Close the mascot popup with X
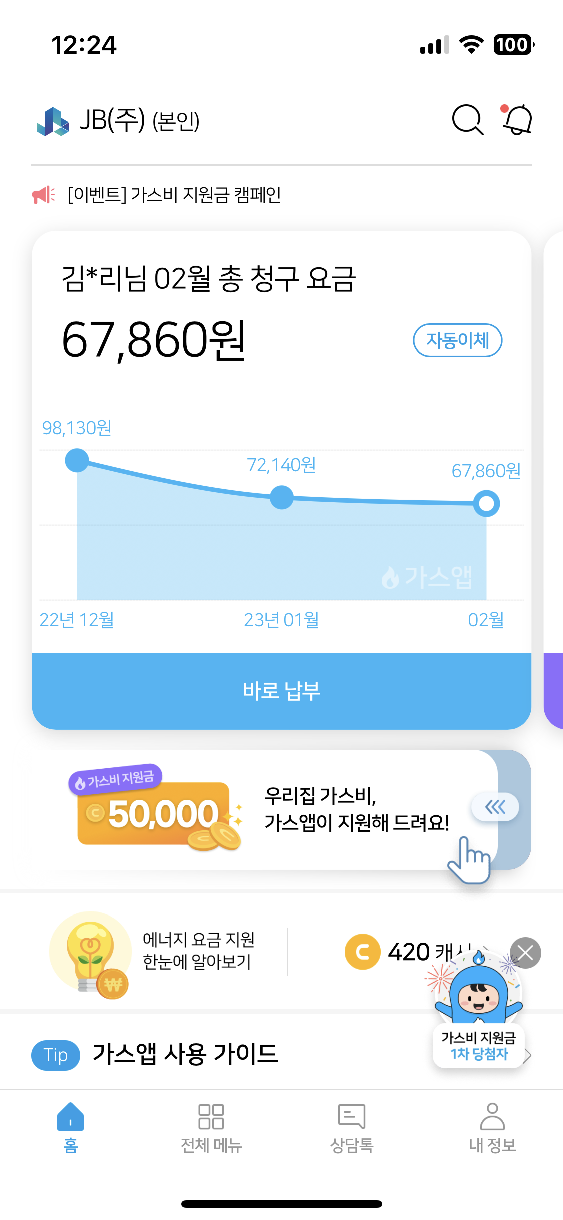The height and width of the screenshot is (1220, 563). pos(525,953)
